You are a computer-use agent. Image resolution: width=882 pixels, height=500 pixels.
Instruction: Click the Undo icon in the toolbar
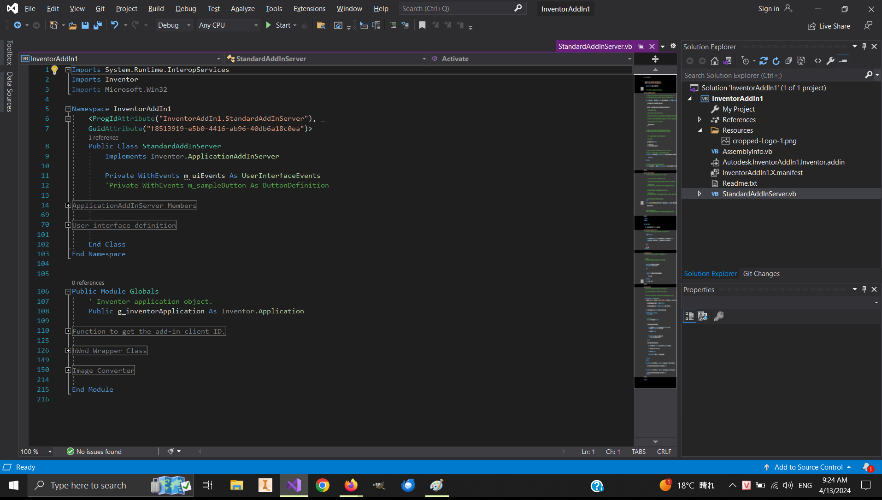click(115, 25)
